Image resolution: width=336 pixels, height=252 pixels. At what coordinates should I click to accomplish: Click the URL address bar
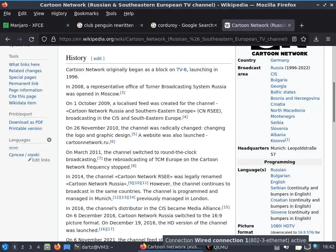[x=173, y=39]
